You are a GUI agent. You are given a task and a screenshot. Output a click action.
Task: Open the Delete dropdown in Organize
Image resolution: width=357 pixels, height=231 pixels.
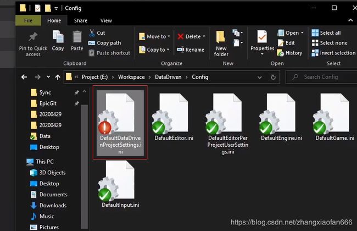tap(204, 36)
